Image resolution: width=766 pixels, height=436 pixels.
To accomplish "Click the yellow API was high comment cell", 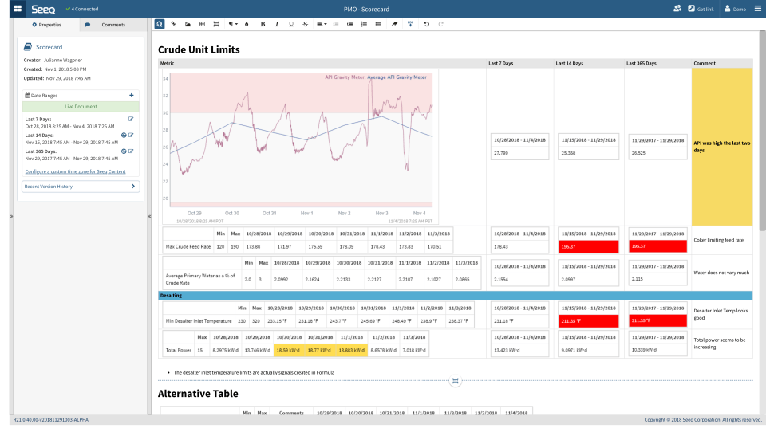I will [x=722, y=147].
